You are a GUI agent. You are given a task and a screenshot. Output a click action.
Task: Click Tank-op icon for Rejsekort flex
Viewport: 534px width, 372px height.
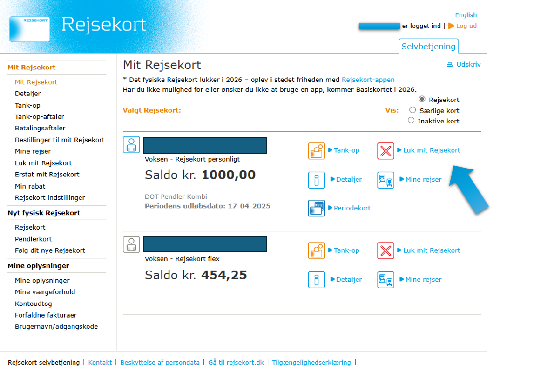pyautogui.click(x=317, y=250)
